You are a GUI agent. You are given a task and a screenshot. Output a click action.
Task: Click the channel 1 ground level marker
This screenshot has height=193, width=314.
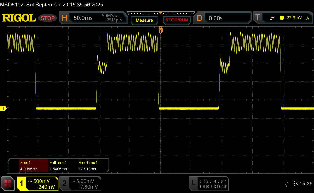click(3, 108)
